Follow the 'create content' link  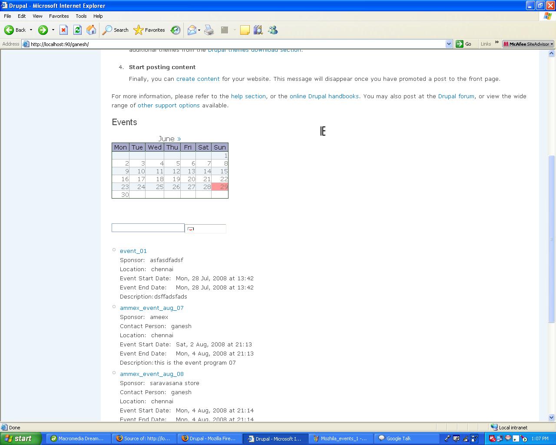tap(198, 79)
